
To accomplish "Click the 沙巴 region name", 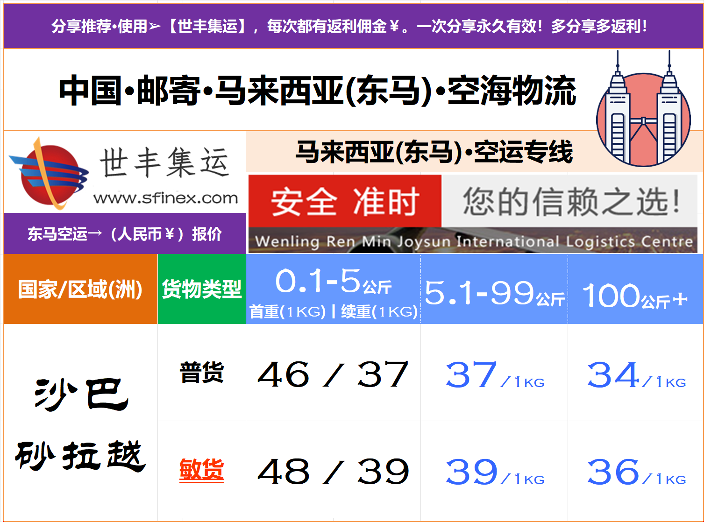I will click(81, 395).
